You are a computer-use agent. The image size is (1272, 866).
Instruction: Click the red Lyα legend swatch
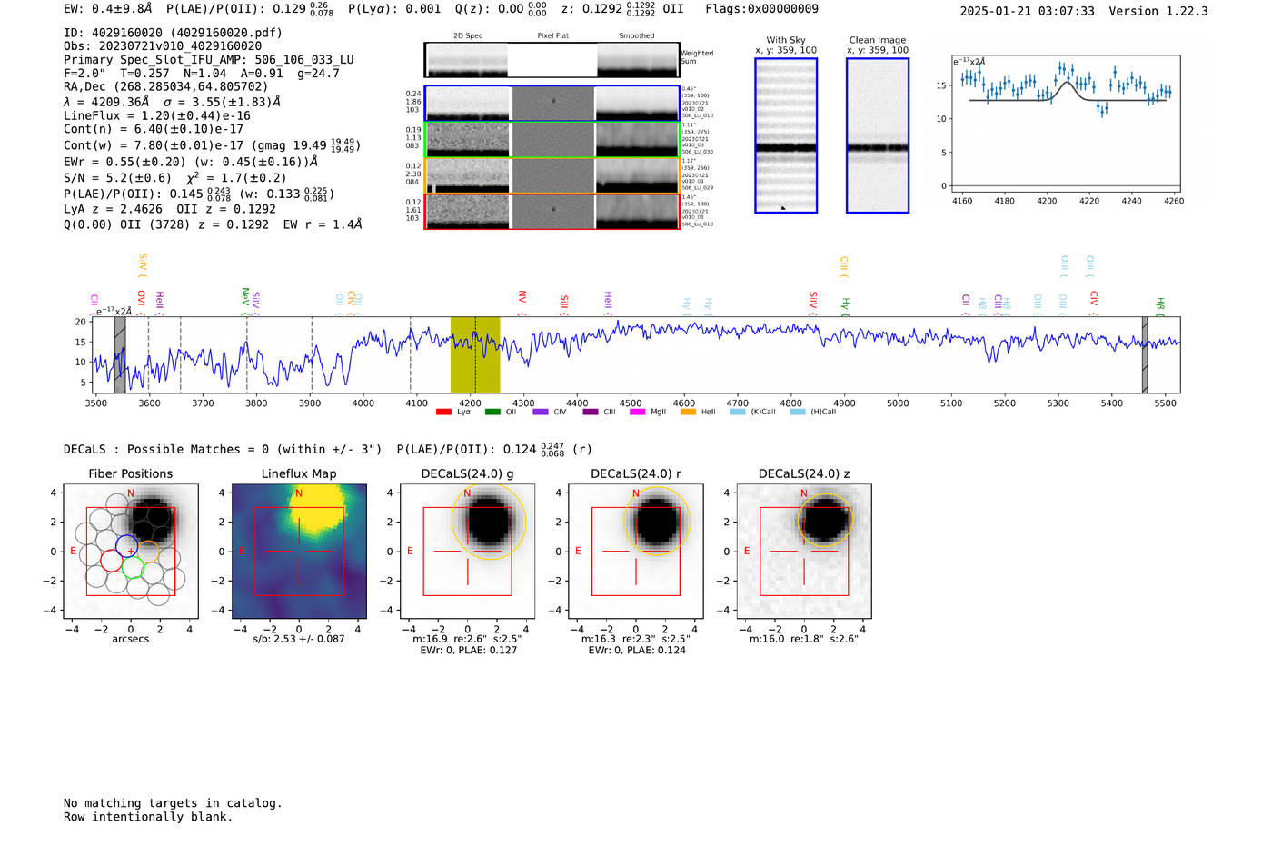coord(443,412)
